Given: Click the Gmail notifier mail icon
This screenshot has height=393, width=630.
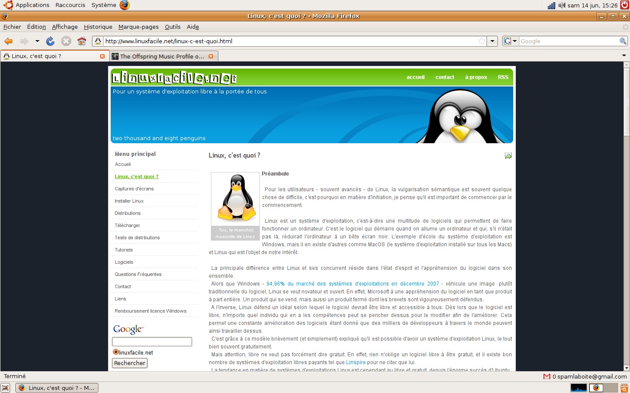Looking at the screenshot, I should click(546, 376).
